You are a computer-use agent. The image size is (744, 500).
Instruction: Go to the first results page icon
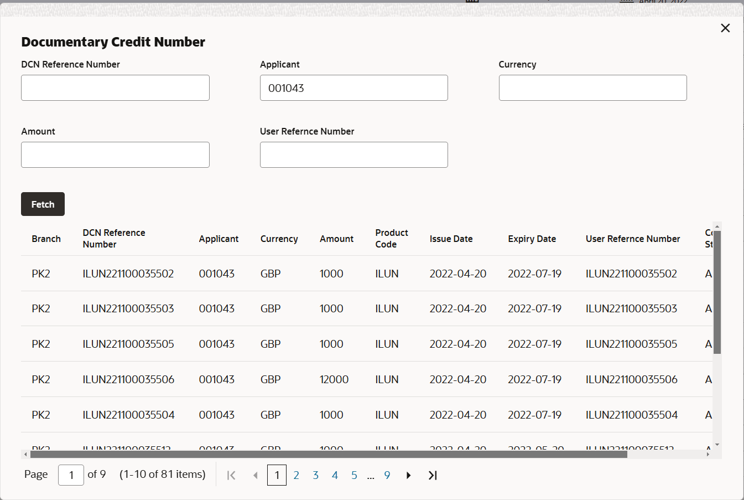(x=231, y=475)
